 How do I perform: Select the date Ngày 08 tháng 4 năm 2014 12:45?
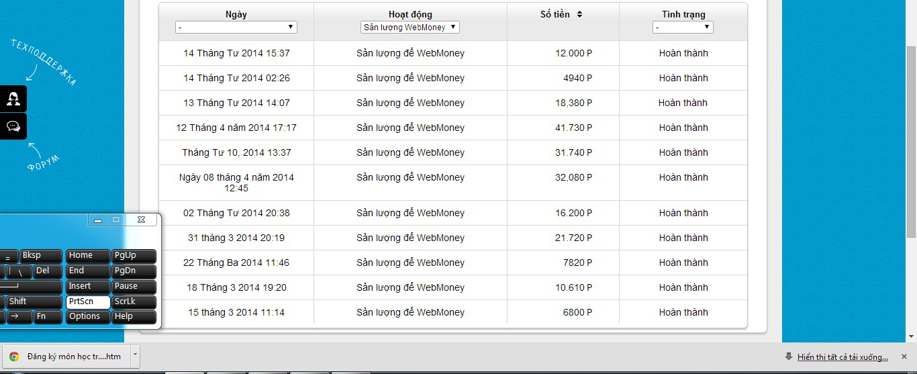236,183
